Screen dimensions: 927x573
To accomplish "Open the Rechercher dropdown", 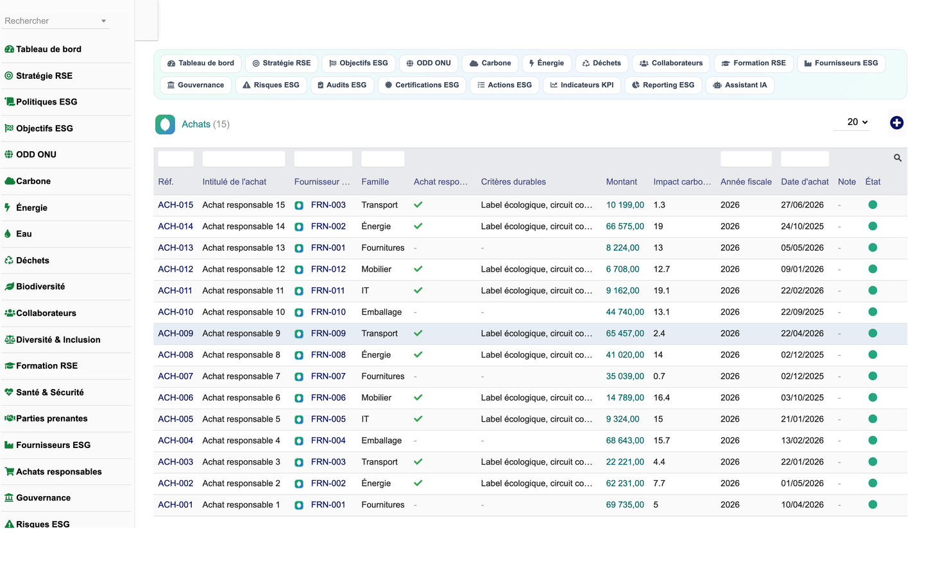I will point(55,21).
